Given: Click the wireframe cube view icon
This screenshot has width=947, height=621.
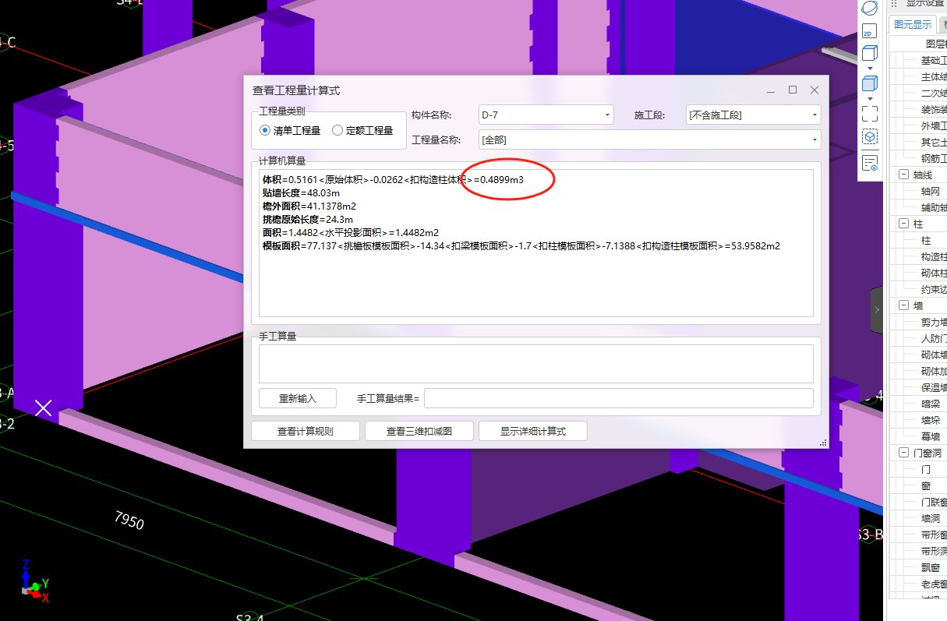Looking at the screenshot, I should (870, 54).
